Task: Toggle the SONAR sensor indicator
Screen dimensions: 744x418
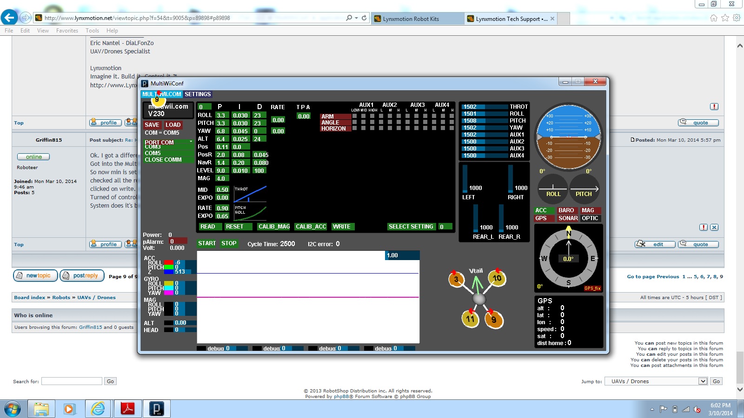Action: click(x=567, y=218)
